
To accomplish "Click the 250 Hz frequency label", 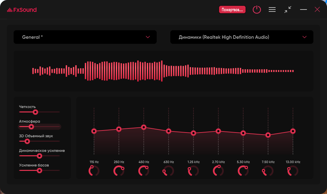I will (x=119, y=162).
